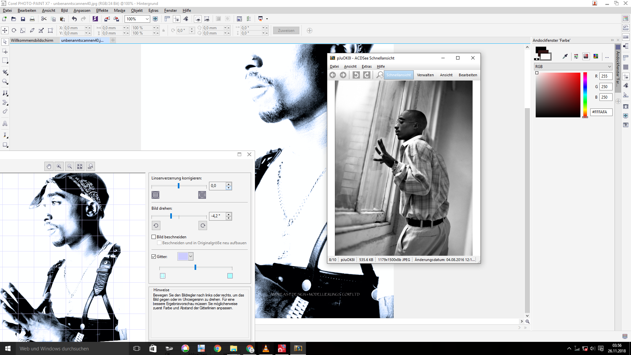631x355 pixels.
Task: Click the New document icon
Action: 5,19
